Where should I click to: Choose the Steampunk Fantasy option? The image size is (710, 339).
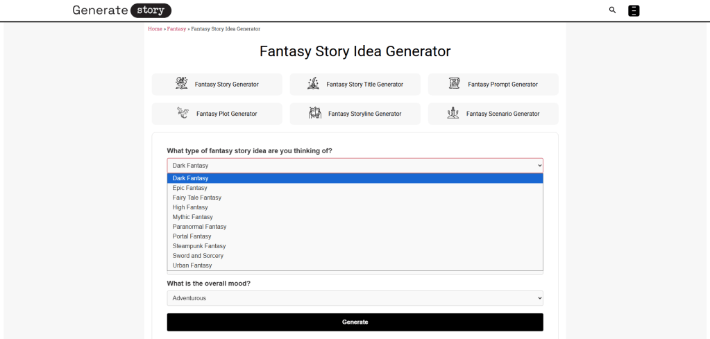199,246
